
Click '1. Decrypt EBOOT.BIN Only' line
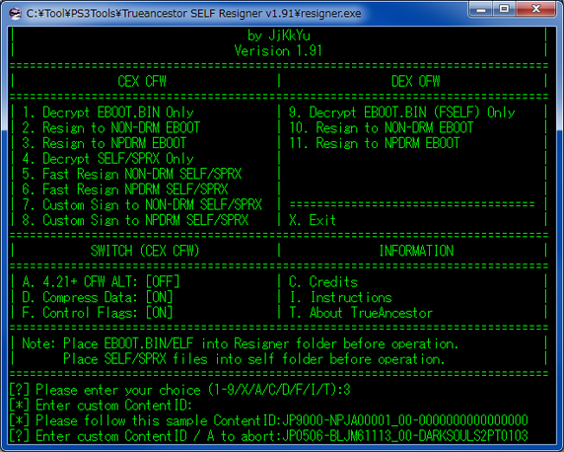pyautogui.click(x=107, y=113)
